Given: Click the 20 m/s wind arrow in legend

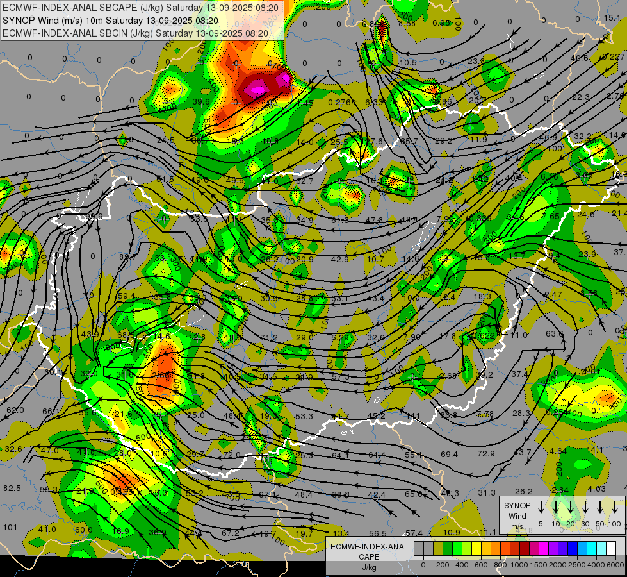Looking at the screenshot, I should pyautogui.click(x=571, y=507).
